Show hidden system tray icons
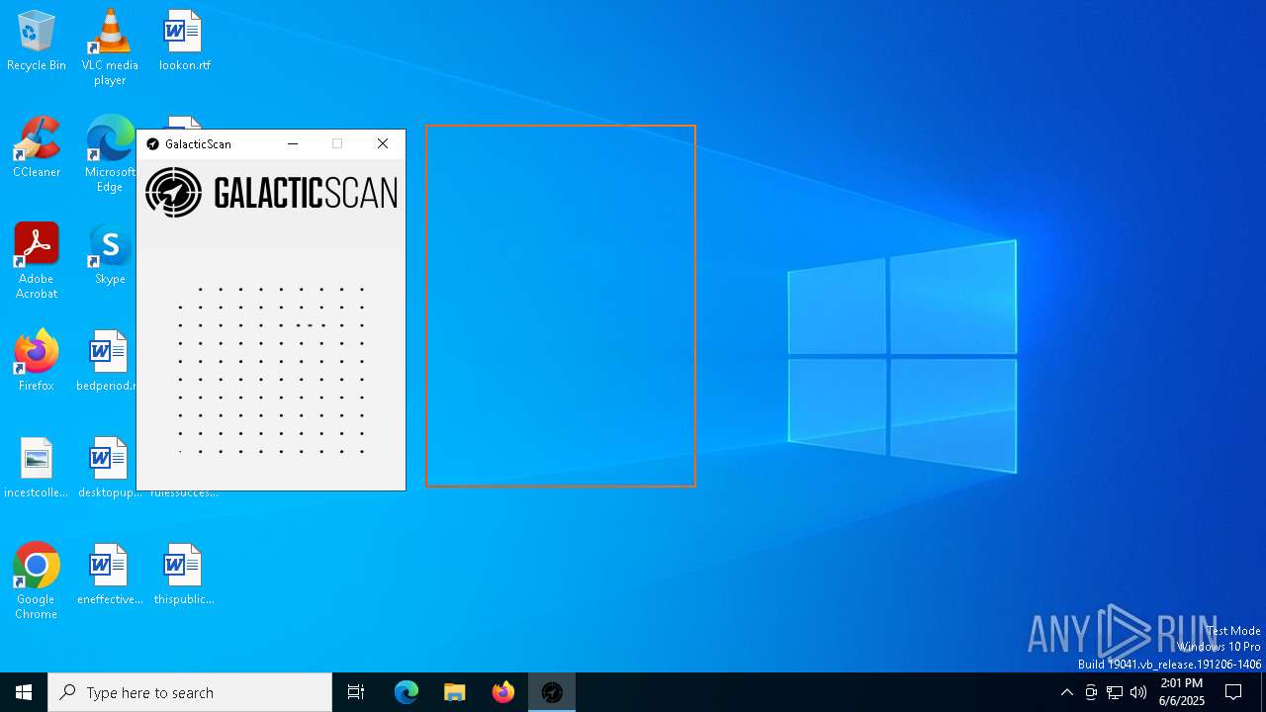1266x712 pixels. [1066, 692]
